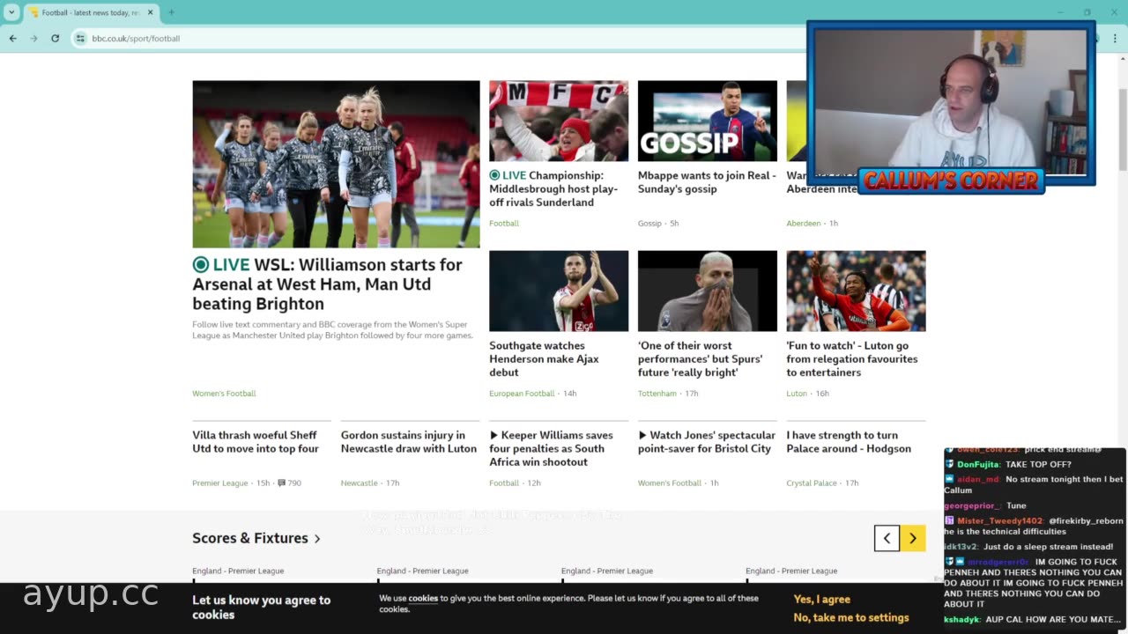Click the Luton player celebrating thumbnail

coord(856,291)
